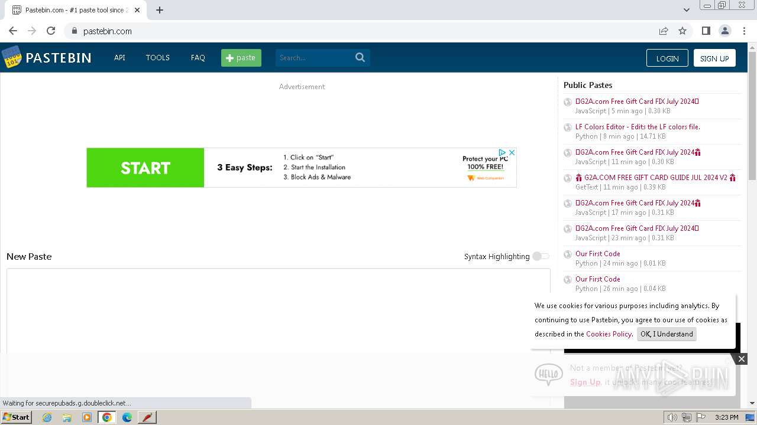Screen dimensions: 757x425
Task: Open the Cookies Policy link
Action: pos(609,334)
